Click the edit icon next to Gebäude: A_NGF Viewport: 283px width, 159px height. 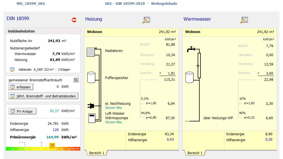point(12,70)
